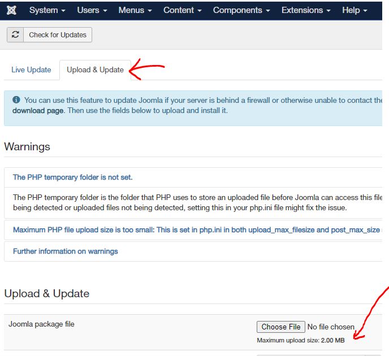Expand the Maximum PHP file upload size warning
389x356 pixels.
(196, 230)
